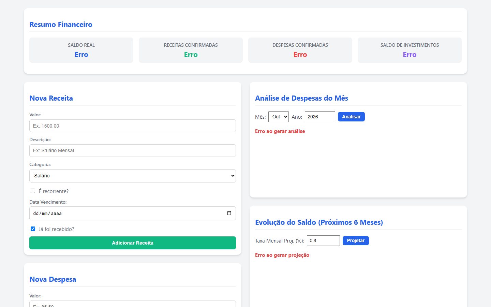This screenshot has height=307, width=491.
Task: Select the Saldo de Investimentos summary card
Action: coord(410,50)
